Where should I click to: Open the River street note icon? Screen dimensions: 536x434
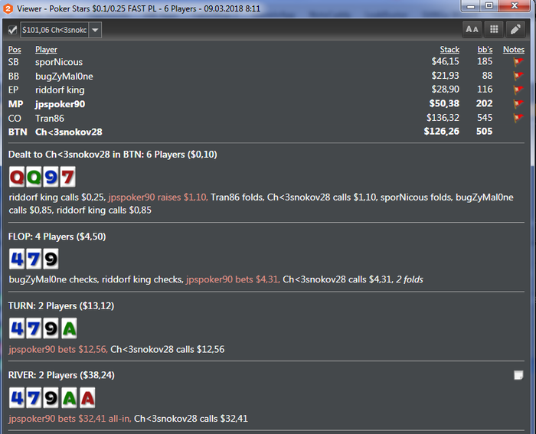click(x=518, y=375)
